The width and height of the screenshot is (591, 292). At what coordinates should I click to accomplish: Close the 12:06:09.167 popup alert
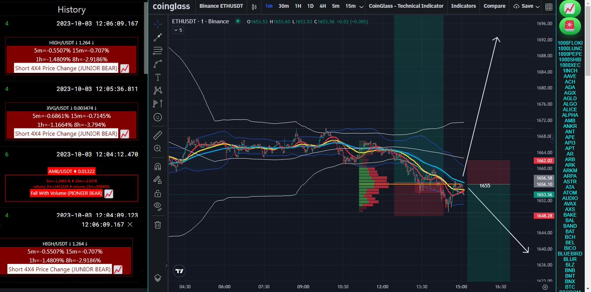[130, 225]
